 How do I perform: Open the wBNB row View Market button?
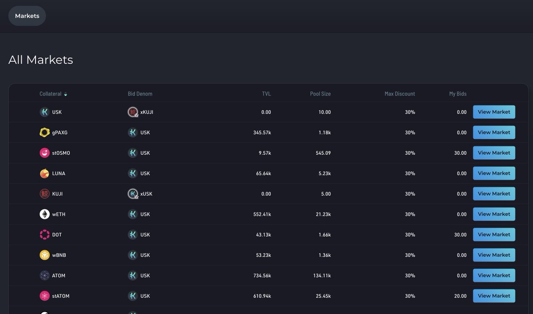point(494,255)
